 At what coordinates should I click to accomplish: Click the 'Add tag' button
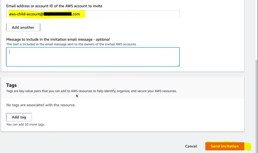click(19, 117)
